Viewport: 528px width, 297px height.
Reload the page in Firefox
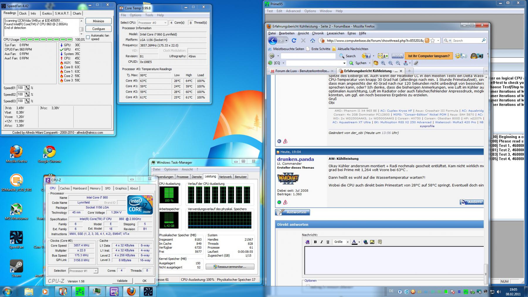click(294, 40)
